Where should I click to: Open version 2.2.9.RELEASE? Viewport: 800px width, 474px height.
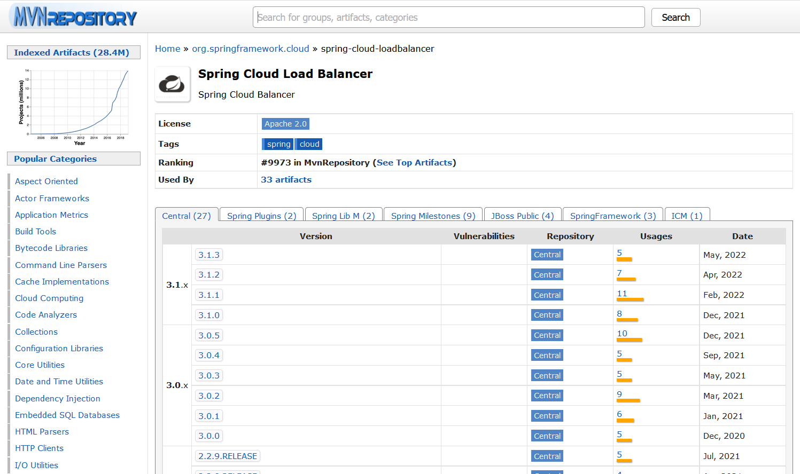tap(228, 456)
